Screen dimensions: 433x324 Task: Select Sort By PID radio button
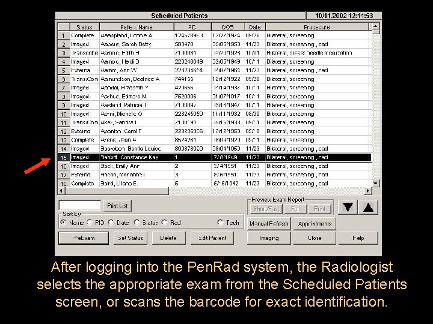tap(90, 223)
